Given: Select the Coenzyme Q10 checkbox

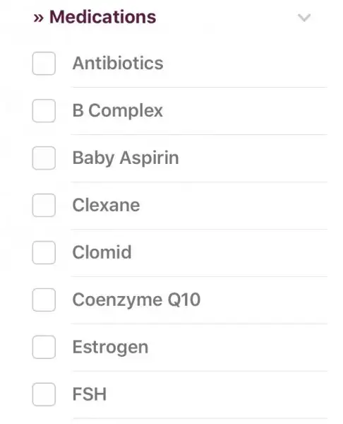Looking at the screenshot, I should 44,300.
